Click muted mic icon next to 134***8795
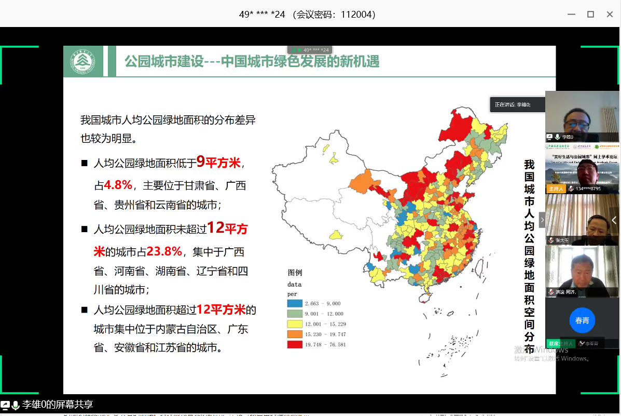 click(571, 189)
